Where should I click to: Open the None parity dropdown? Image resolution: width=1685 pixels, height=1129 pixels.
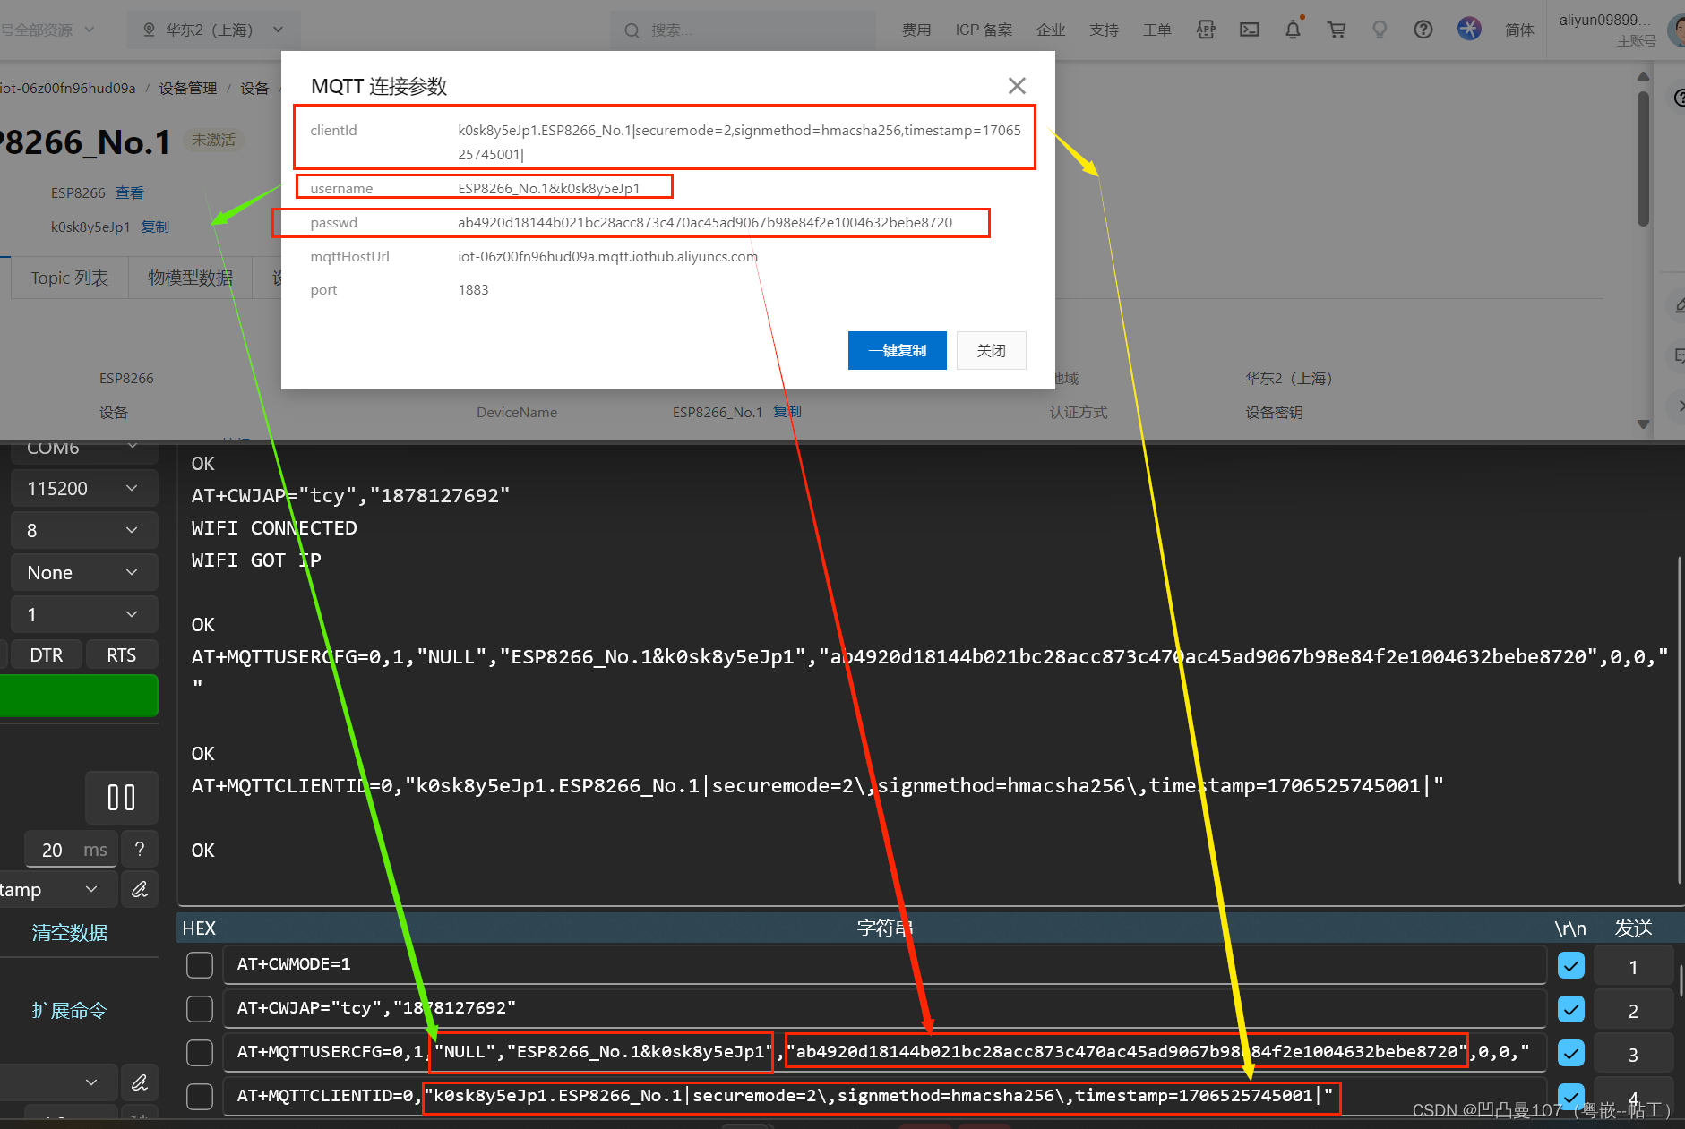pos(84,572)
